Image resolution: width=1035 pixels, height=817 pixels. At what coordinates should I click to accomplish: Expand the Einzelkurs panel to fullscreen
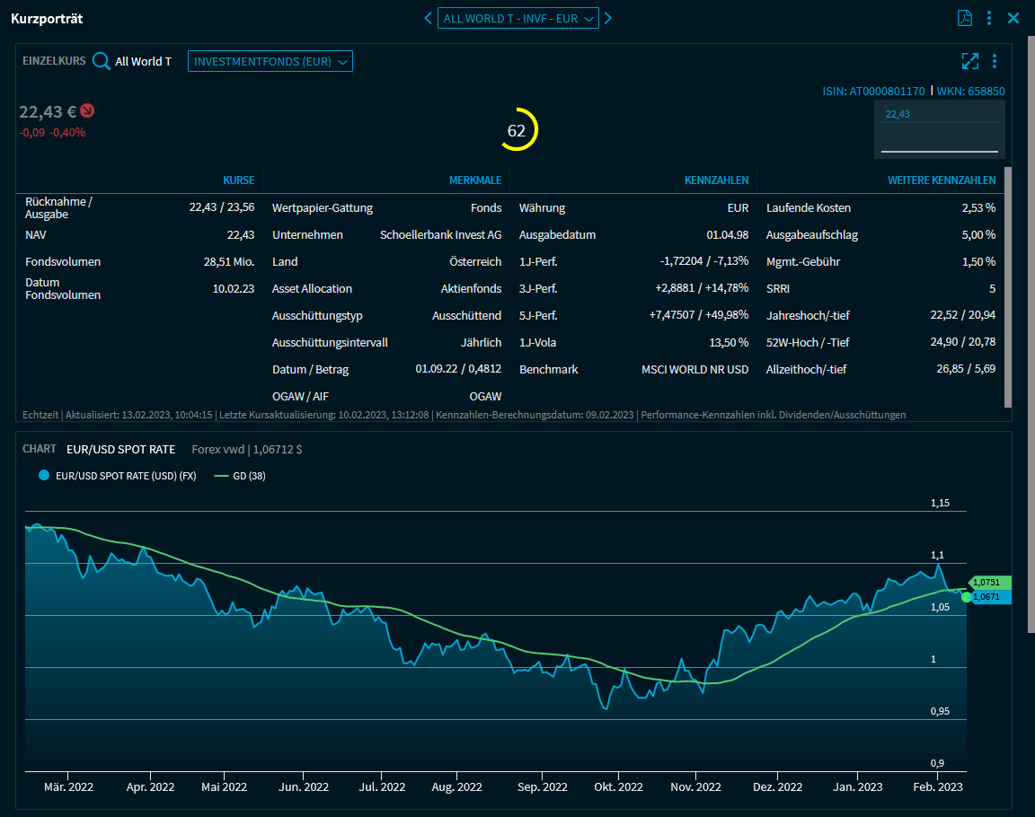[969, 61]
